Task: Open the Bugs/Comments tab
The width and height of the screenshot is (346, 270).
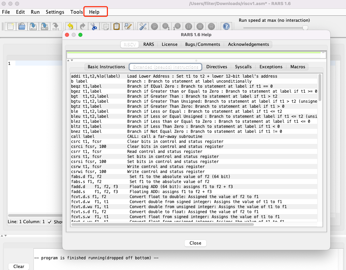Action: click(203, 44)
